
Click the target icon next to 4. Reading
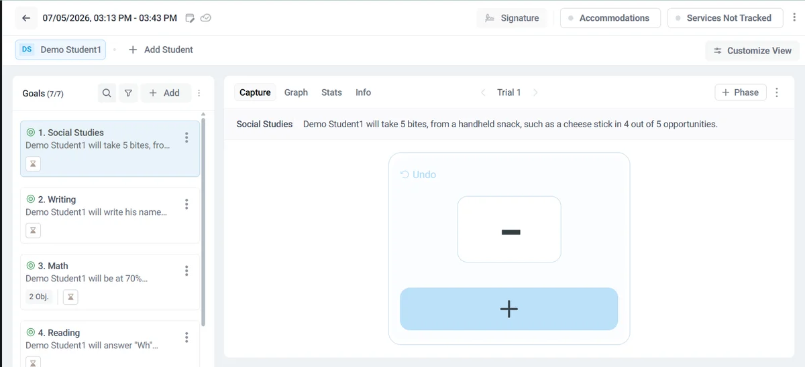[30, 333]
